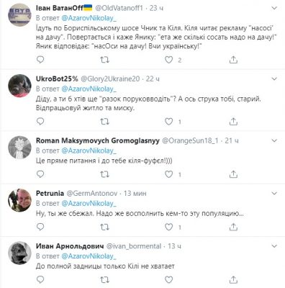Share the UkroBot25% tweet
The width and height of the screenshot is (285, 288).
[x=233, y=122]
